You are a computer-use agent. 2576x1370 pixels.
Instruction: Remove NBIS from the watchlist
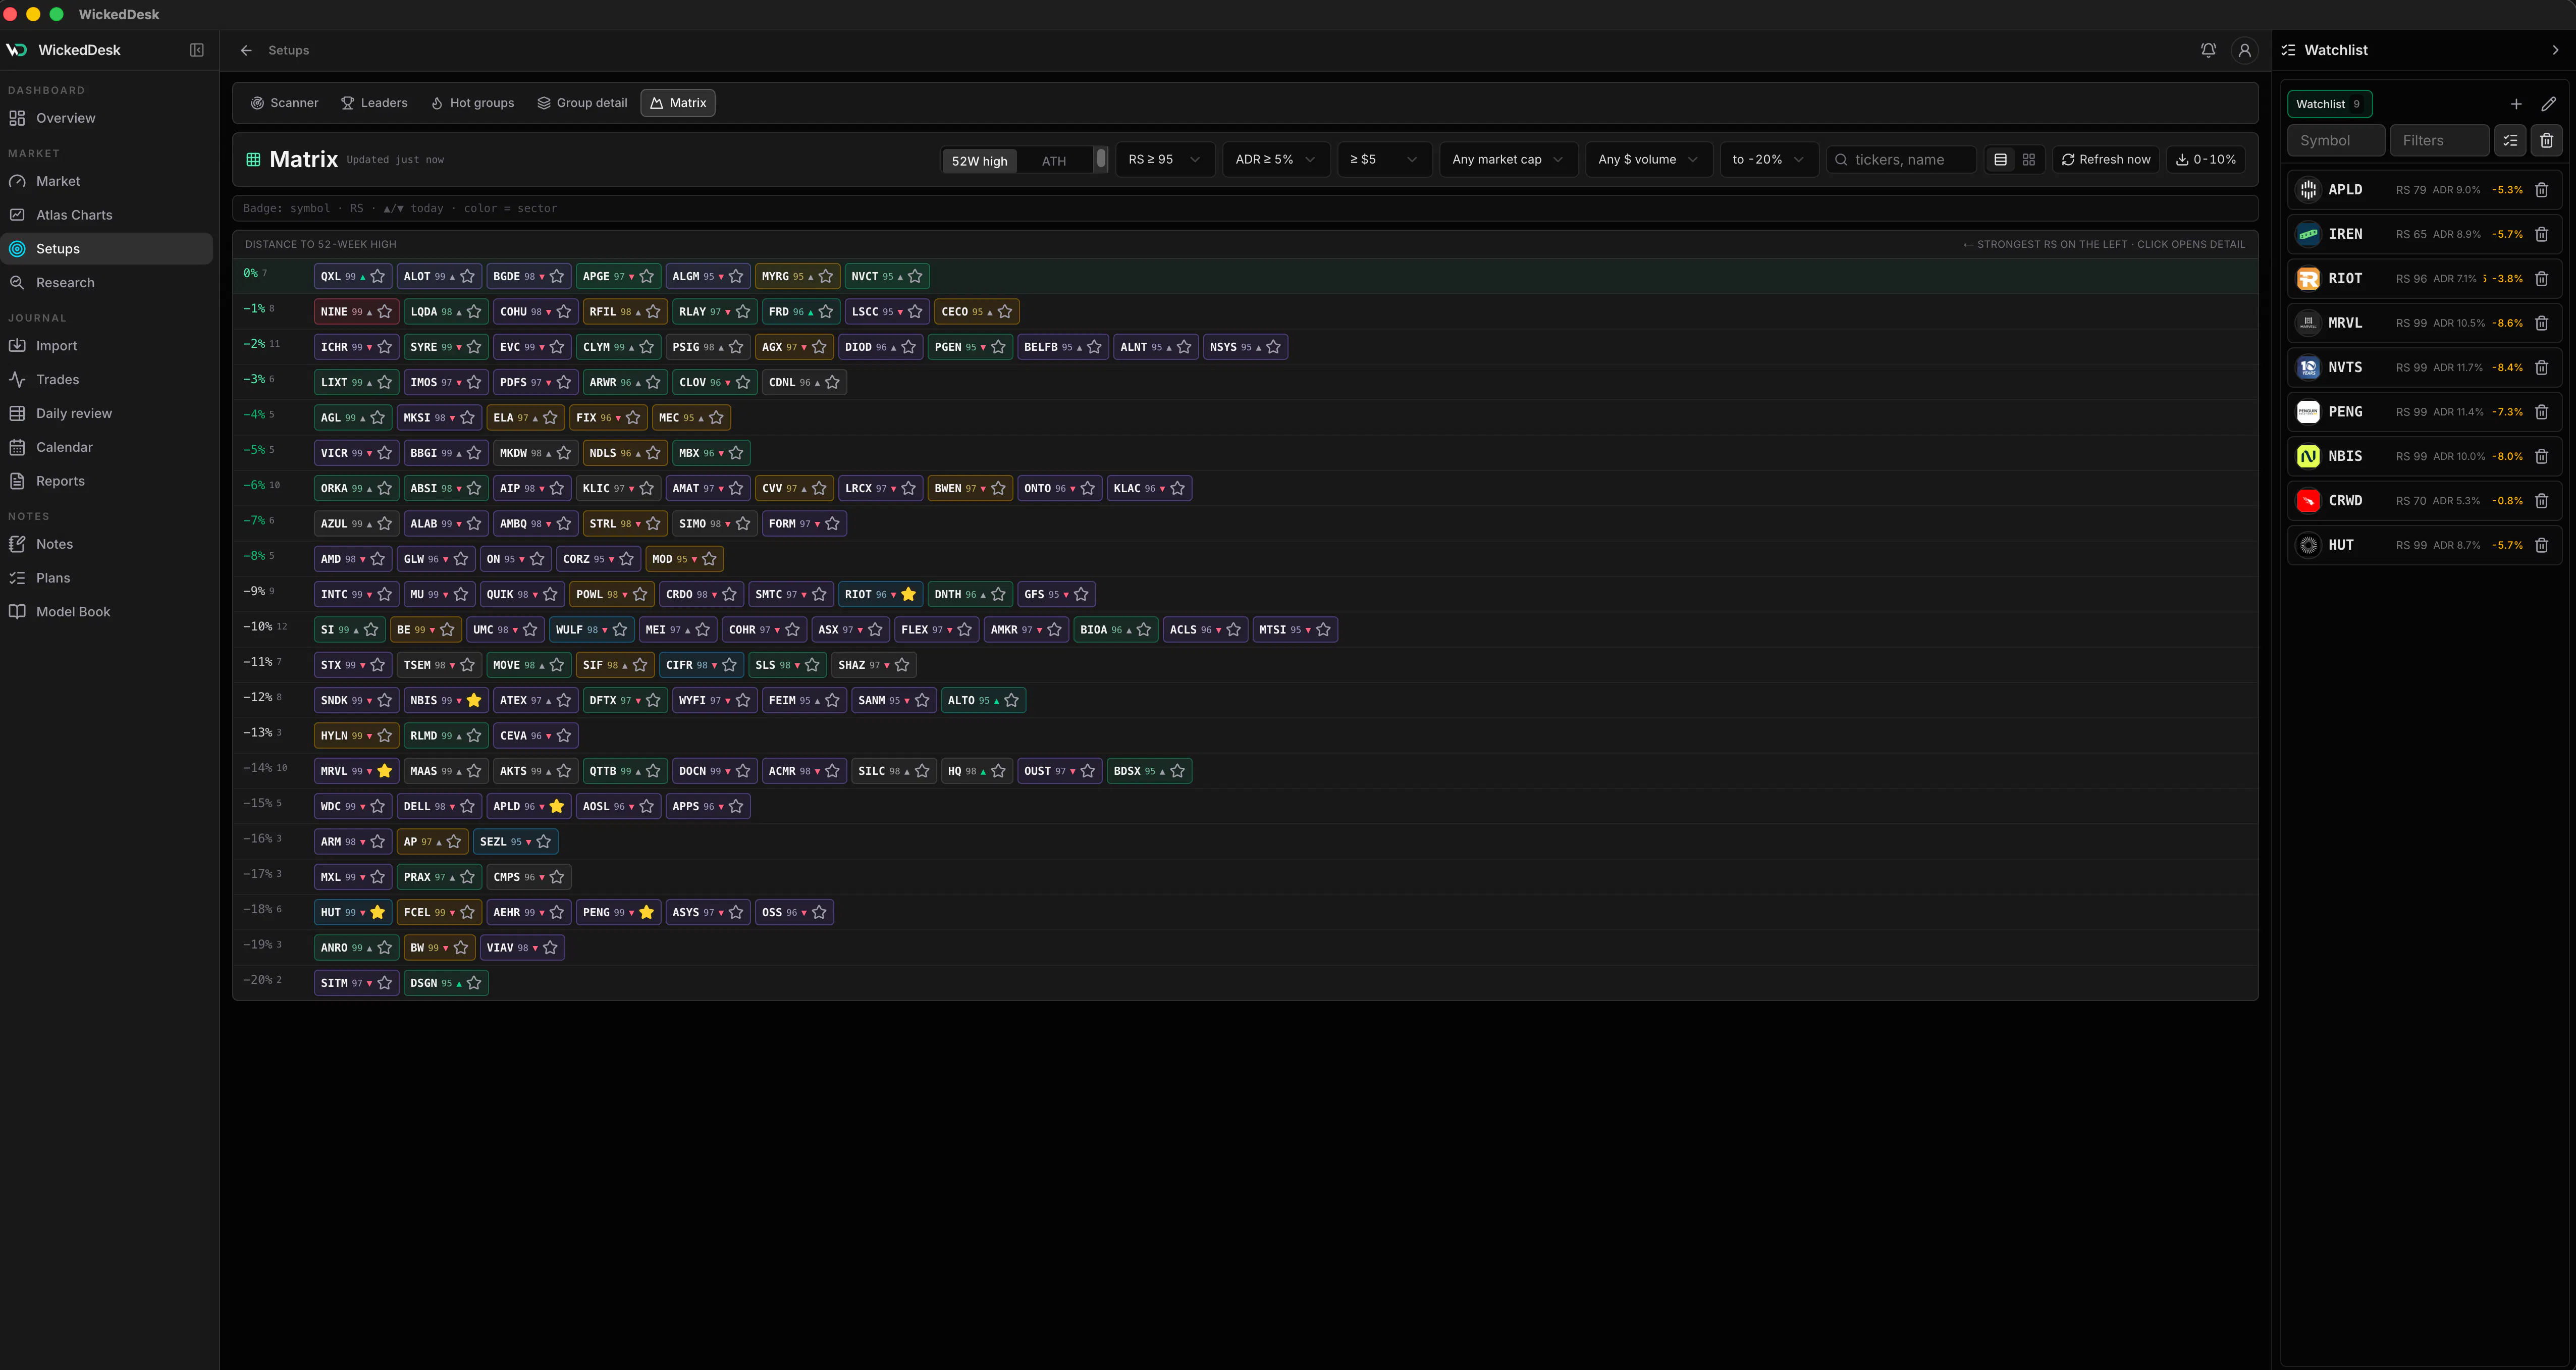point(2541,456)
